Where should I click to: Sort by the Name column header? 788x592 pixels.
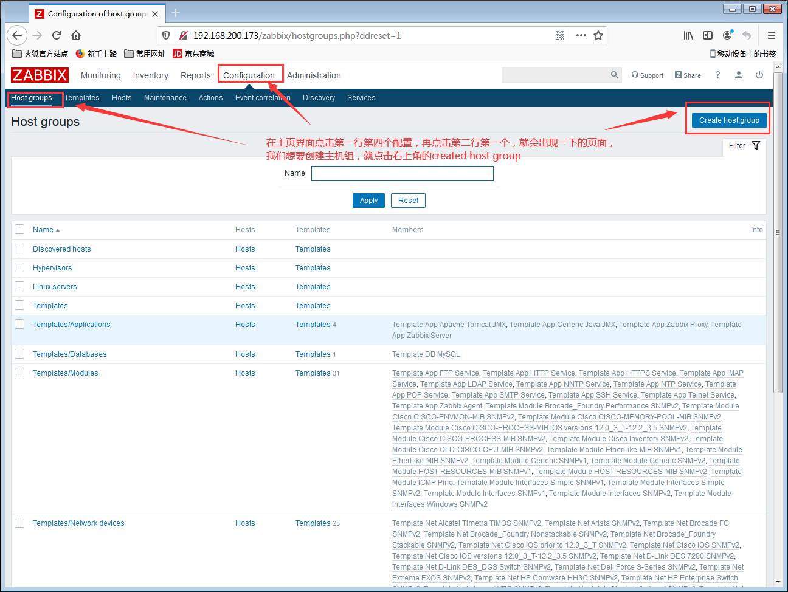click(46, 230)
